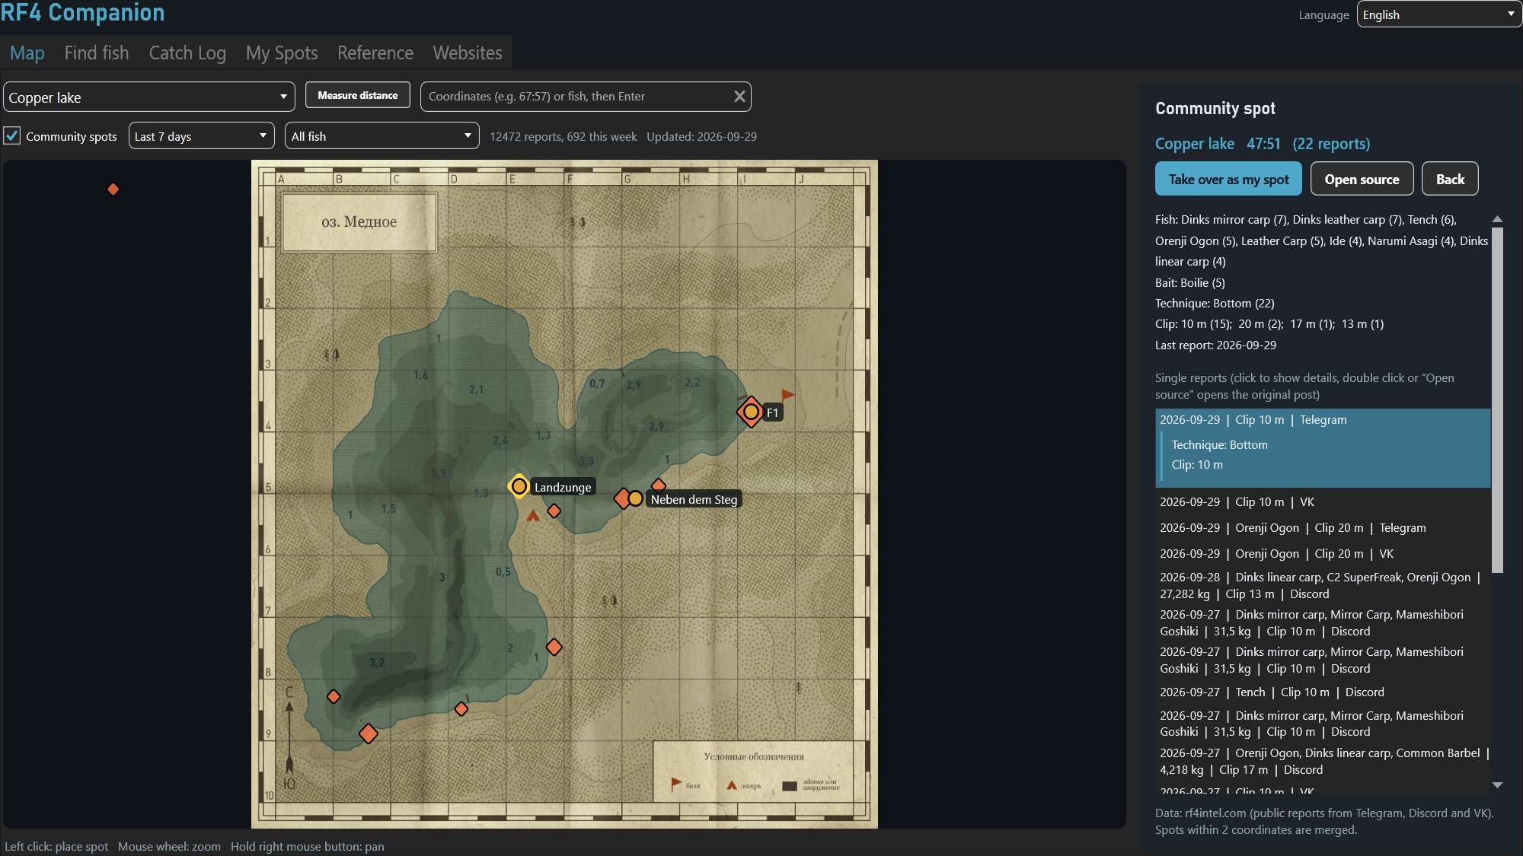Image resolution: width=1523 pixels, height=856 pixels.
Task: Open the English language dropdown
Action: (x=1439, y=14)
